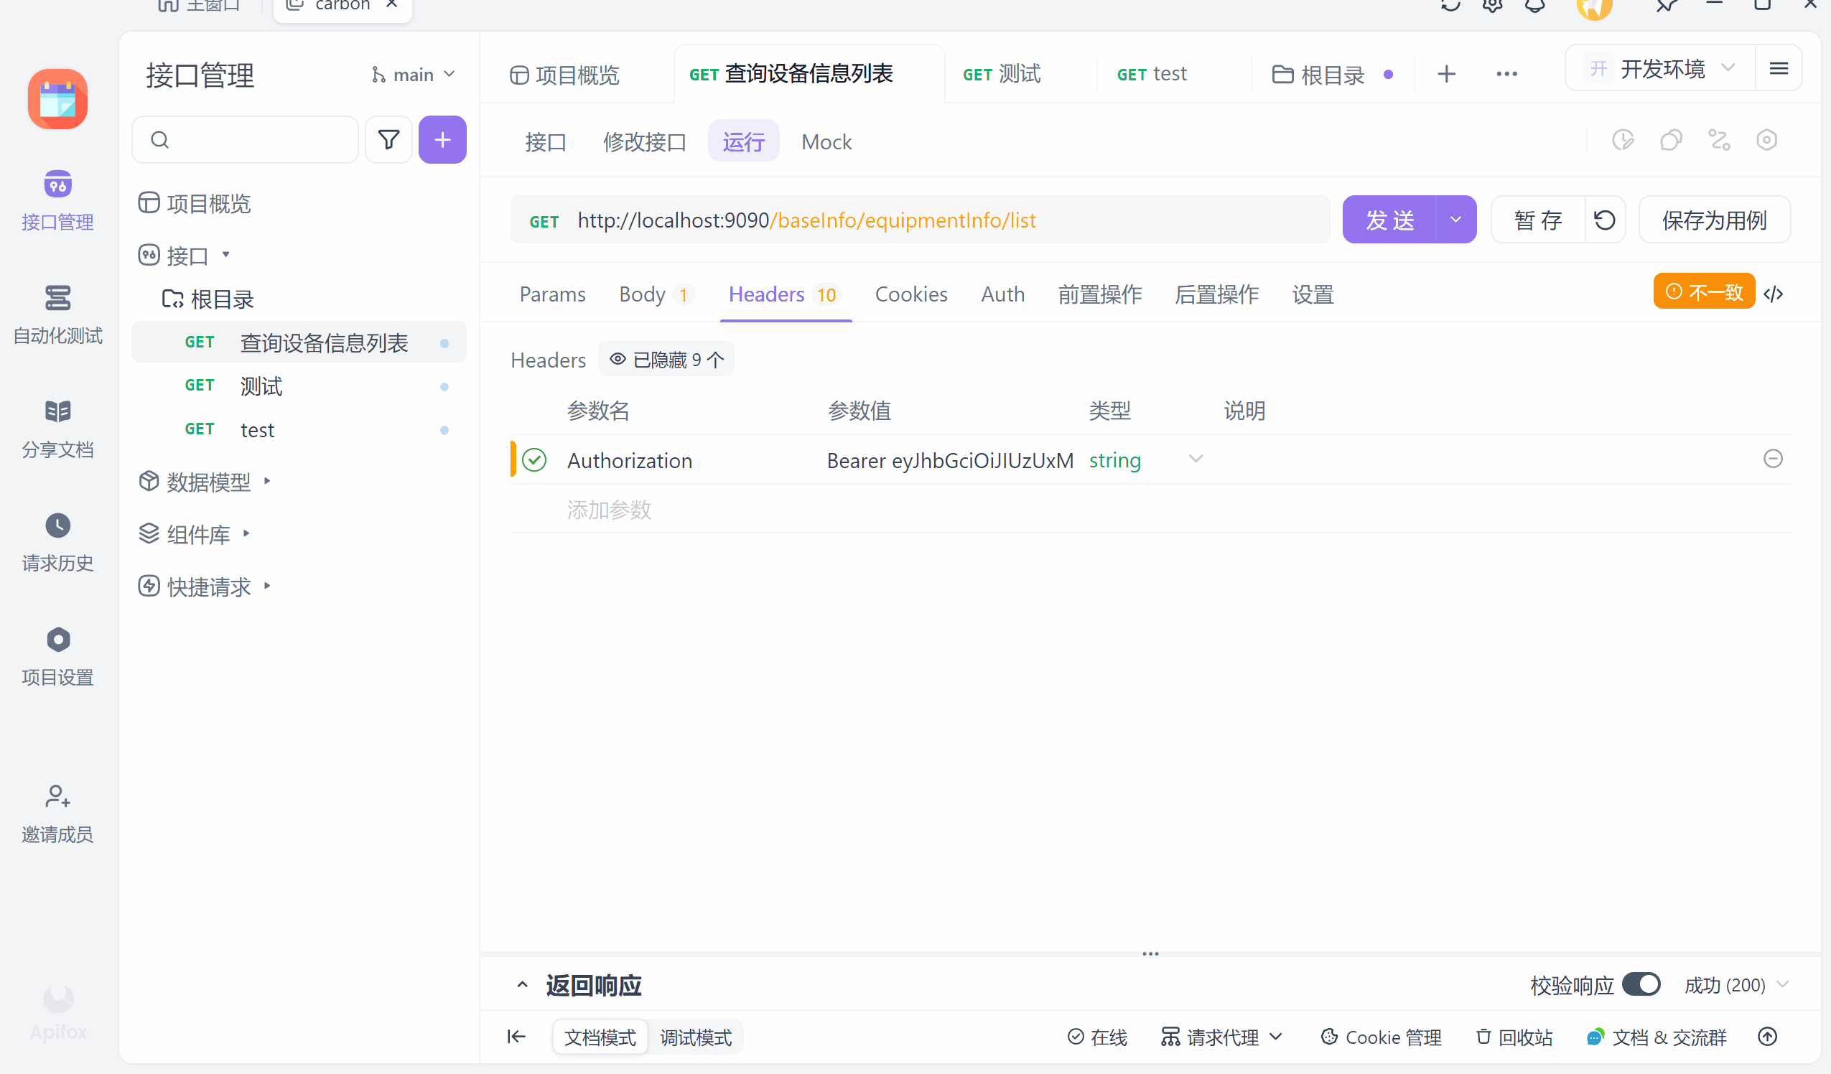Open 邀请成员 from the sidebar
The image size is (1831, 1074).
[57, 813]
